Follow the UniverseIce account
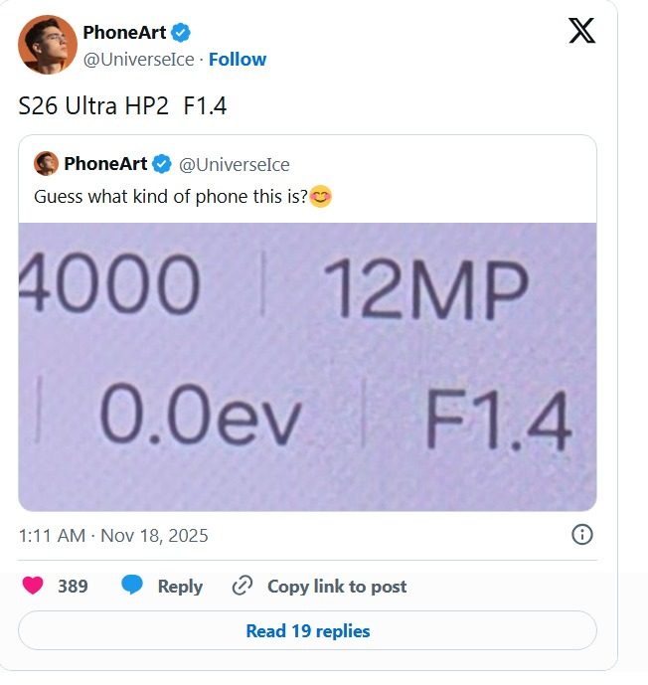Screen dimensions: 648x685 [x=237, y=59]
